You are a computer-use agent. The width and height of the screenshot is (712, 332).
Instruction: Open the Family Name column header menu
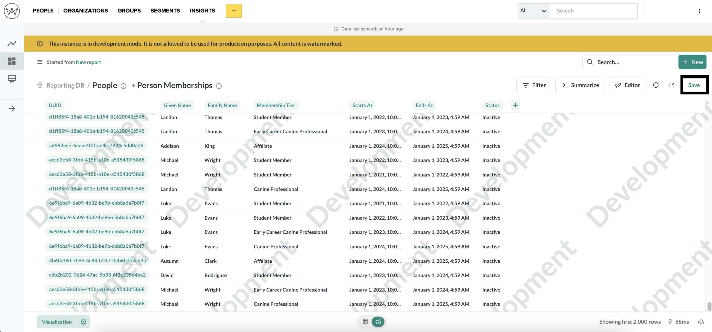[x=222, y=105]
